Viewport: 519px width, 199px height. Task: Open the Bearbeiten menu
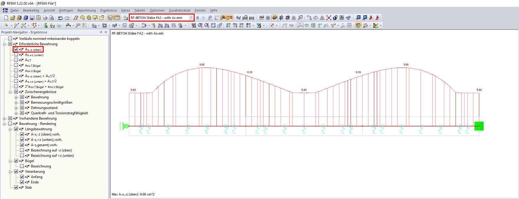31,10
